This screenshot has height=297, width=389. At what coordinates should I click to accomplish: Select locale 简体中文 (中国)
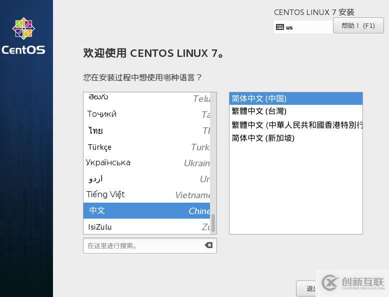coord(295,98)
